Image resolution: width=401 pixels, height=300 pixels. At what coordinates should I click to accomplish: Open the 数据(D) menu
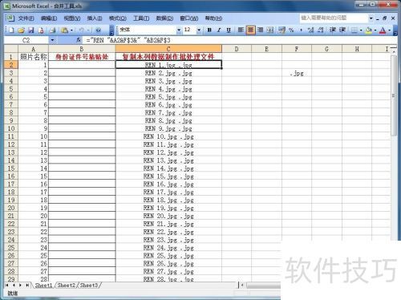pyautogui.click(x=164, y=18)
